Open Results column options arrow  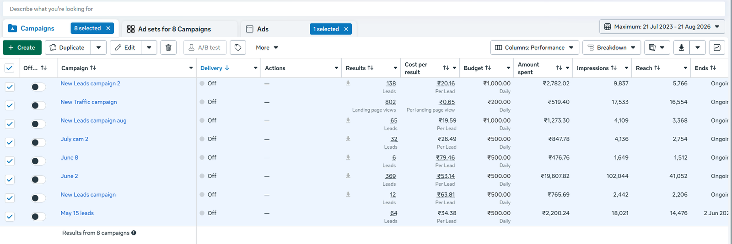click(x=395, y=68)
